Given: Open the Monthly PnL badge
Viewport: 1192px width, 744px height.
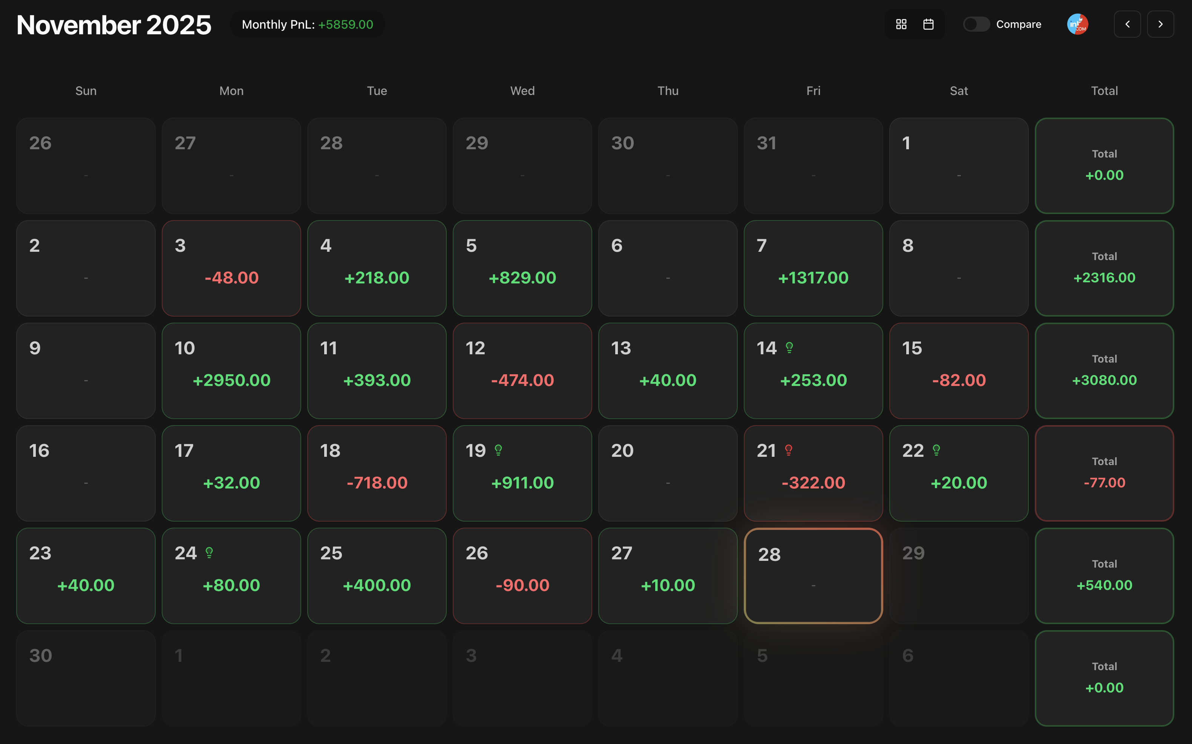Looking at the screenshot, I should (307, 24).
